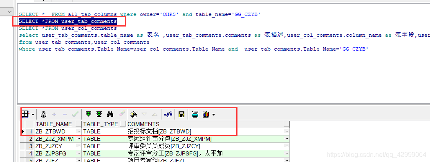Click the select line containing 表名 alias
430x162 pixels.
pyautogui.click(x=224, y=35)
